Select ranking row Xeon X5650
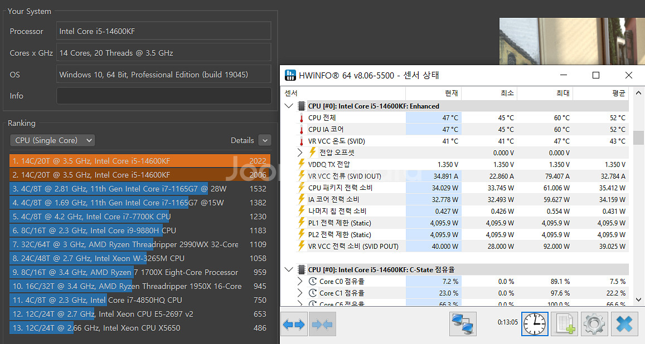 click(140, 328)
